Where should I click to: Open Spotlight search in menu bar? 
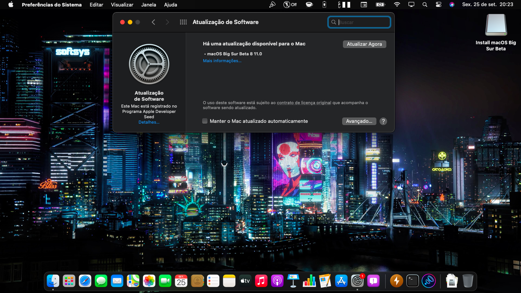pyautogui.click(x=425, y=5)
